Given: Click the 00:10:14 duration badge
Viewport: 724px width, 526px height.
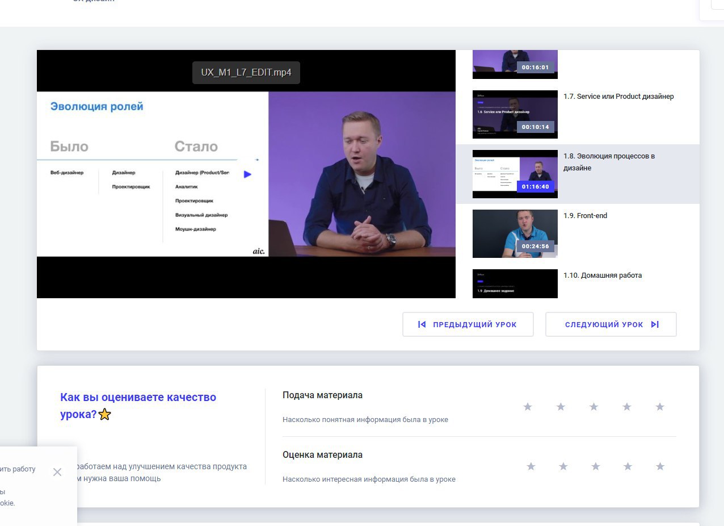Looking at the screenshot, I should pos(536,127).
